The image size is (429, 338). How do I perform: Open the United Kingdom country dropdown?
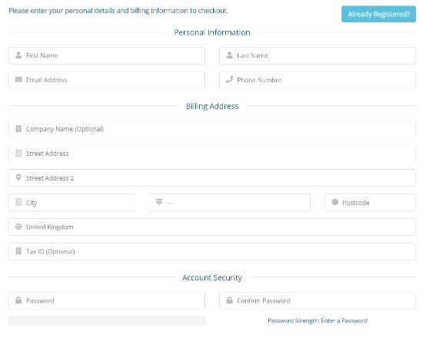coord(212,227)
